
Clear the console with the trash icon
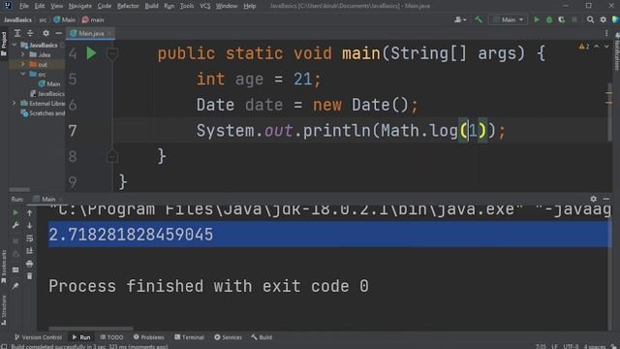(x=30, y=276)
